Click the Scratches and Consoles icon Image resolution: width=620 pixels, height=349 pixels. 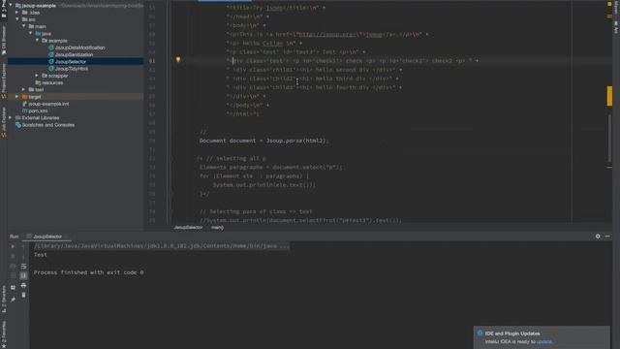pos(17,125)
